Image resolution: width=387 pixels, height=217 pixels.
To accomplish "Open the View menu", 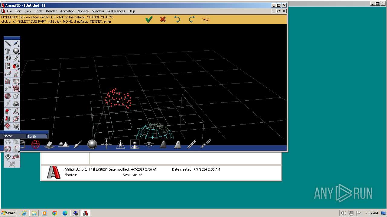I will (28, 11).
